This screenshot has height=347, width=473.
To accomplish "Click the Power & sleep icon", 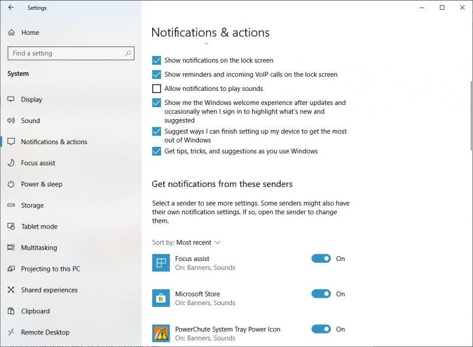I will (x=11, y=184).
